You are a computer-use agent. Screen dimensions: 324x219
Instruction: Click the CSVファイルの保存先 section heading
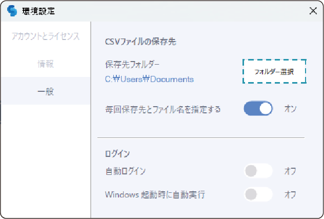(x=140, y=42)
